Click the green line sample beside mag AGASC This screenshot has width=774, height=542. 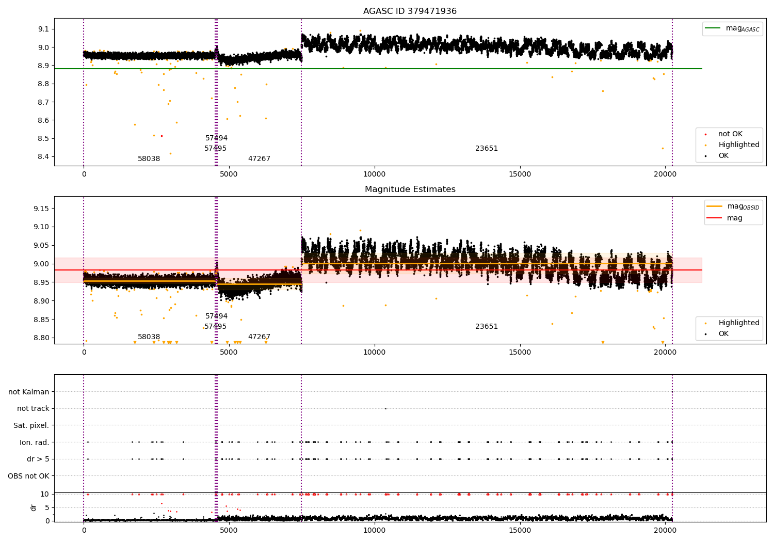(713, 28)
